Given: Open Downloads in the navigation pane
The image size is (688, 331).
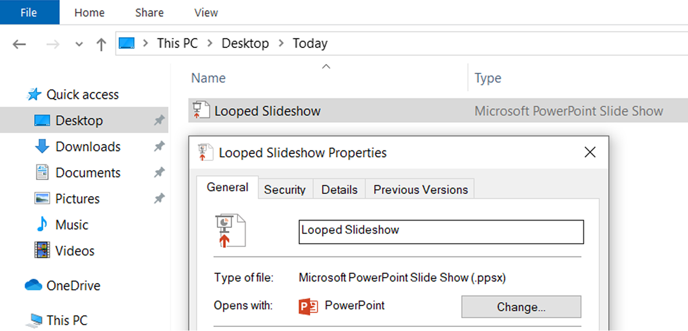Looking at the screenshot, I should point(88,146).
